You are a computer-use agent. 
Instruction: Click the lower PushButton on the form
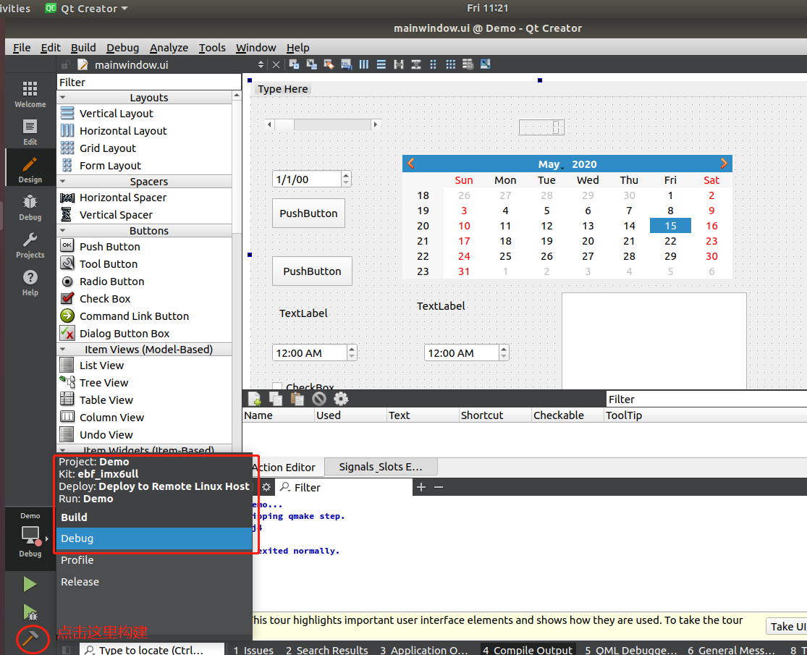point(312,271)
